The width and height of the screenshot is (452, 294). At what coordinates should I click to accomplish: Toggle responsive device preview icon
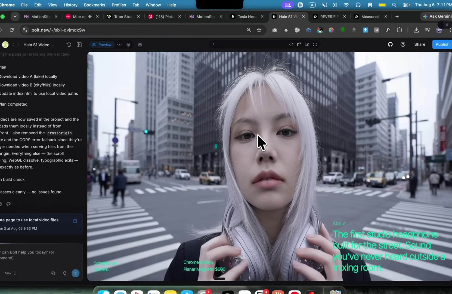pyautogui.click(x=307, y=44)
